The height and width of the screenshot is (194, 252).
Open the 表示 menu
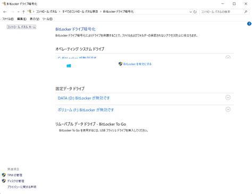35,19
